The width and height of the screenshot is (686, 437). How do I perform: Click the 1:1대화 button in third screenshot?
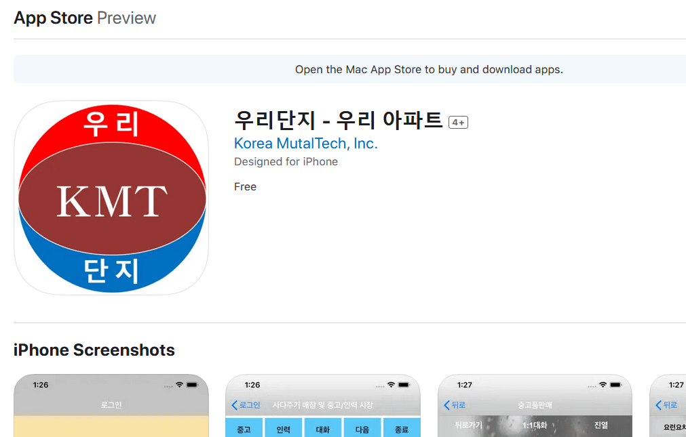(535, 425)
